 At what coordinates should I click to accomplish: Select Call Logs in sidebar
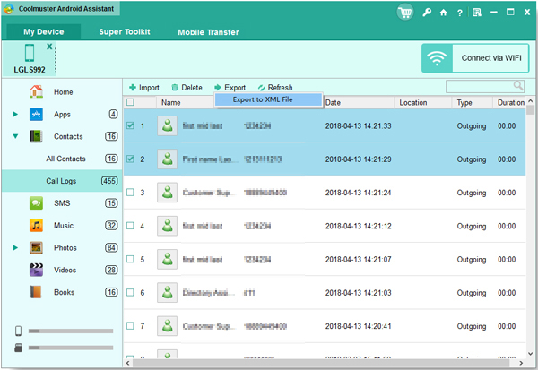tap(62, 181)
